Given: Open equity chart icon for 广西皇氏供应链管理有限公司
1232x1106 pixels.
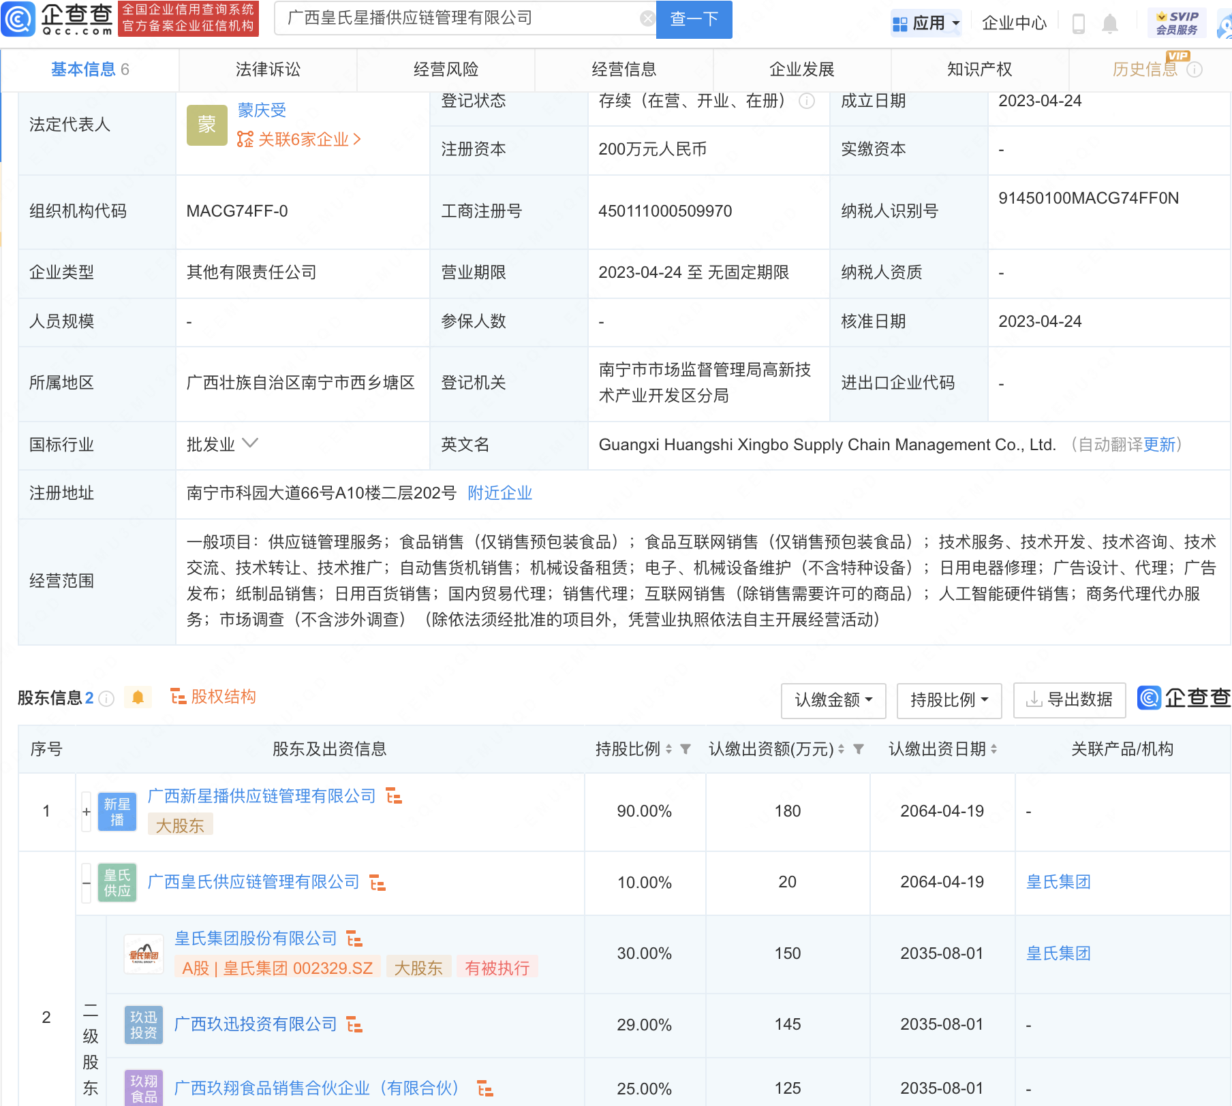Looking at the screenshot, I should [x=378, y=883].
